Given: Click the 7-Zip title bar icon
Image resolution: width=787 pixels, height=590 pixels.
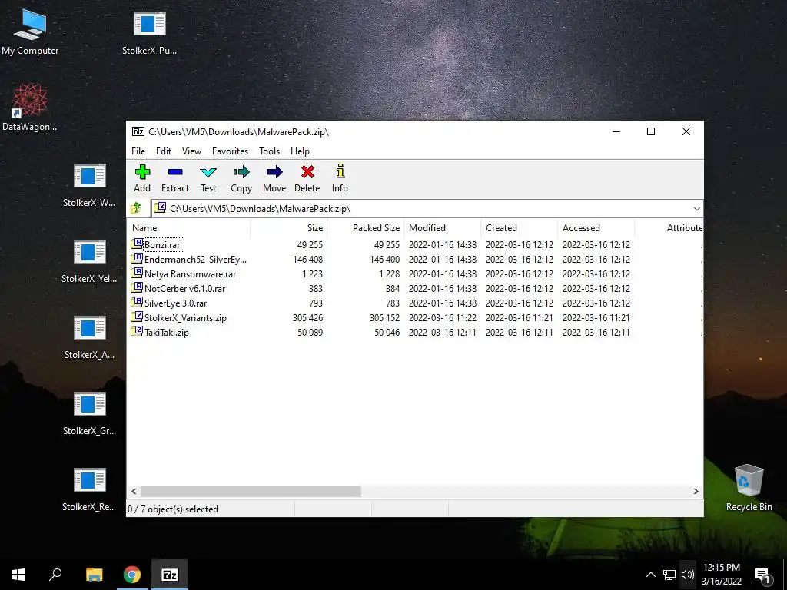Looking at the screenshot, I should pos(138,131).
